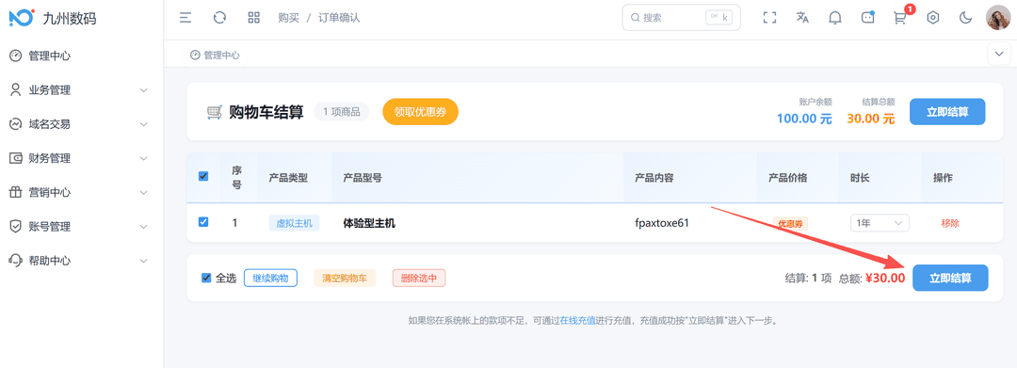Focus the 搜索 search field

pos(681,18)
